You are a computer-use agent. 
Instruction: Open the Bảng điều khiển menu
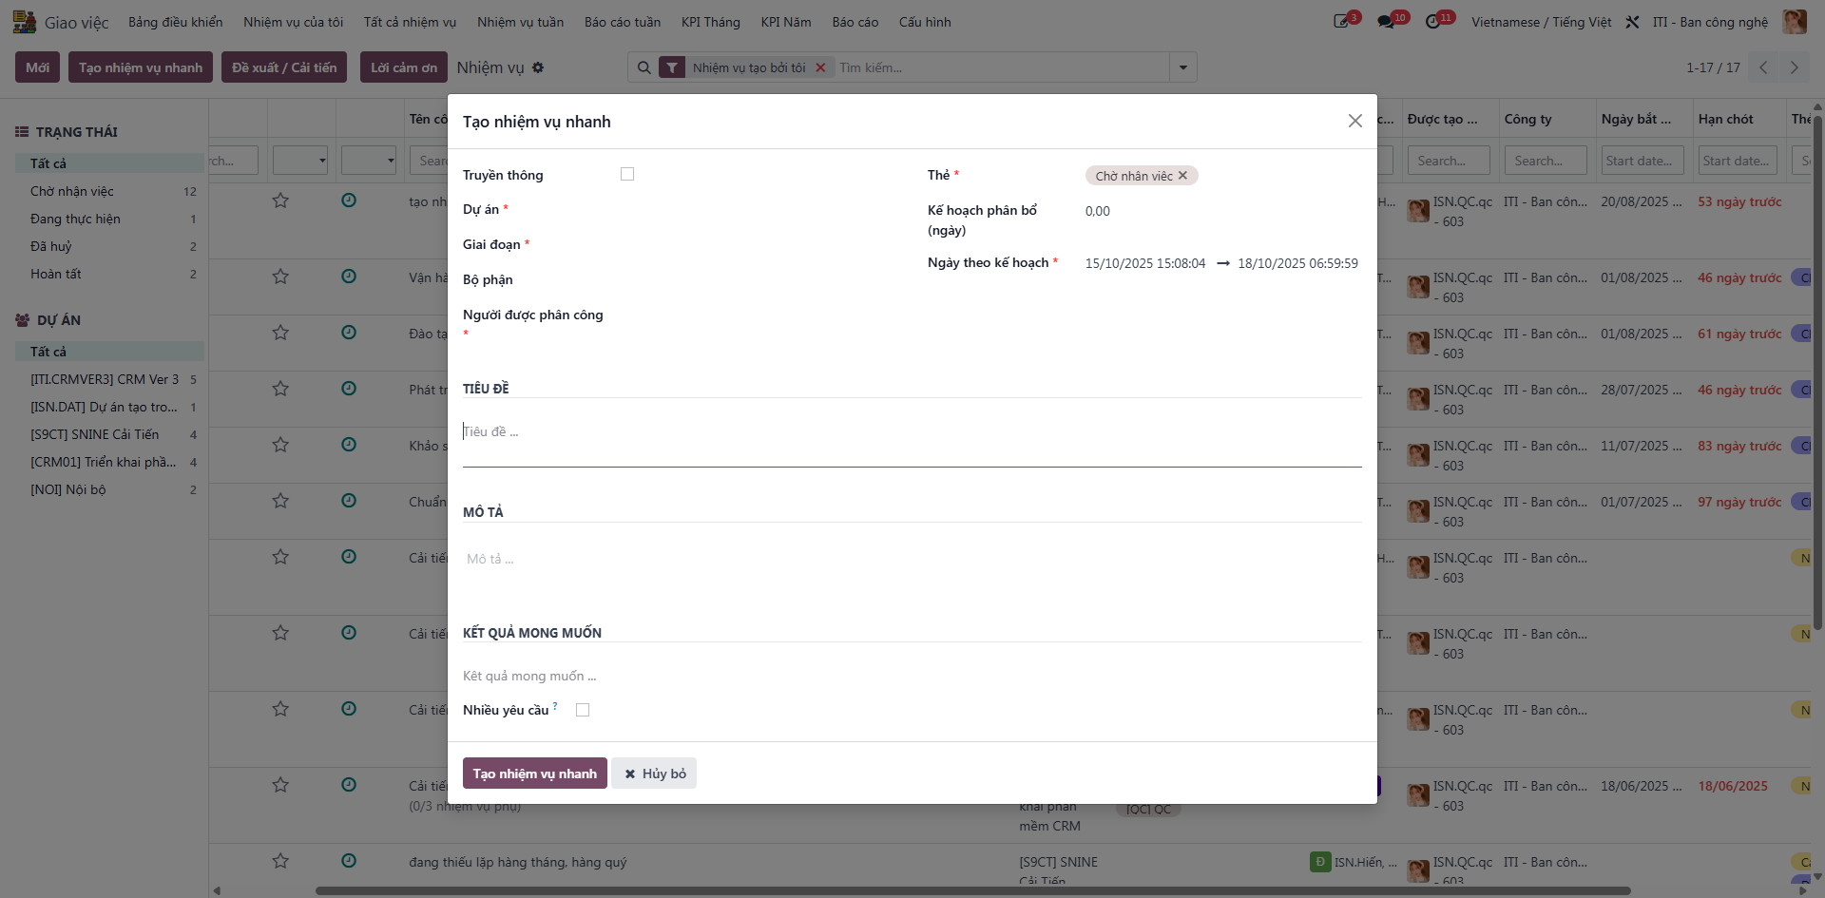click(x=176, y=22)
